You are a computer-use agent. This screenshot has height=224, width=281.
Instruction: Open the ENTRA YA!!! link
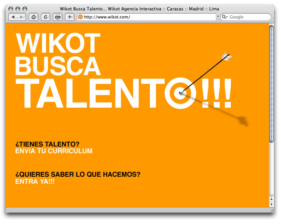[x=35, y=181]
